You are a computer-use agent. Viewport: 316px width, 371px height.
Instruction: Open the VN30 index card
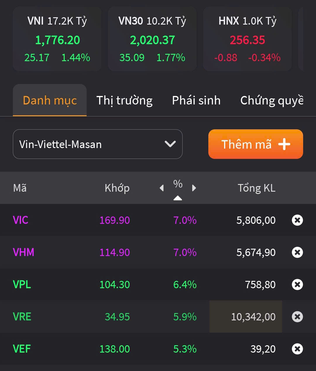click(152, 39)
